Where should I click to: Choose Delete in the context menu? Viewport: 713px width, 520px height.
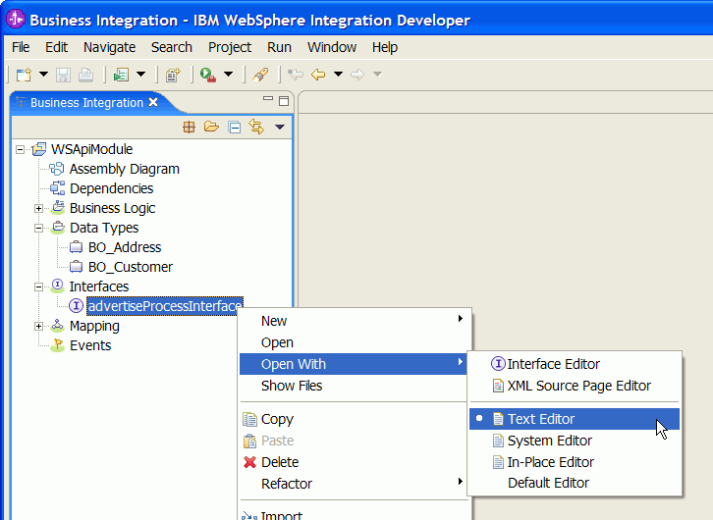click(354, 462)
